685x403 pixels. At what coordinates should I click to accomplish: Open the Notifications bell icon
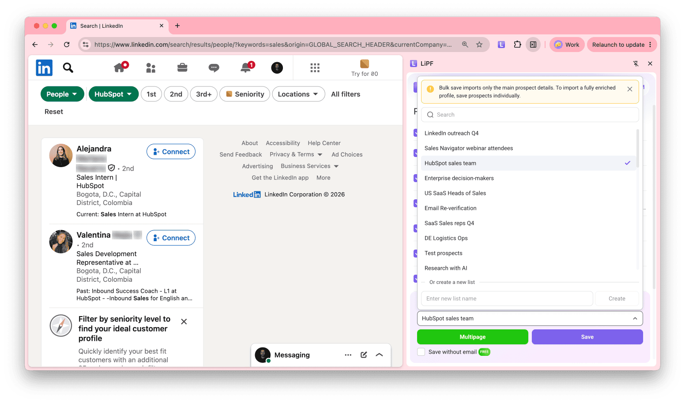(246, 67)
